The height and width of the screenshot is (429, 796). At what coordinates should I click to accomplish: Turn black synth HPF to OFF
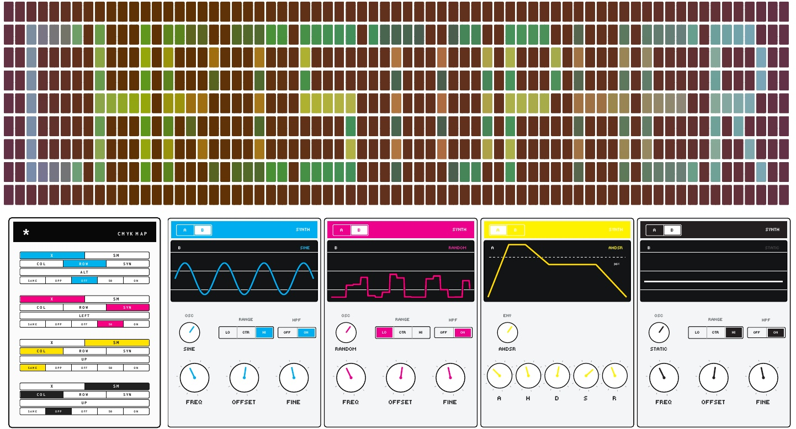click(757, 333)
